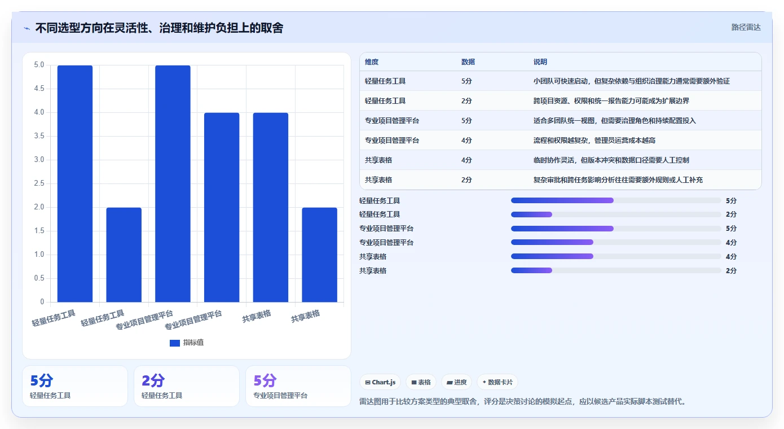This screenshot has height=429, width=784.
Task: Click the 专业项目管理平台 chart bar with value 5
Action: (173, 183)
